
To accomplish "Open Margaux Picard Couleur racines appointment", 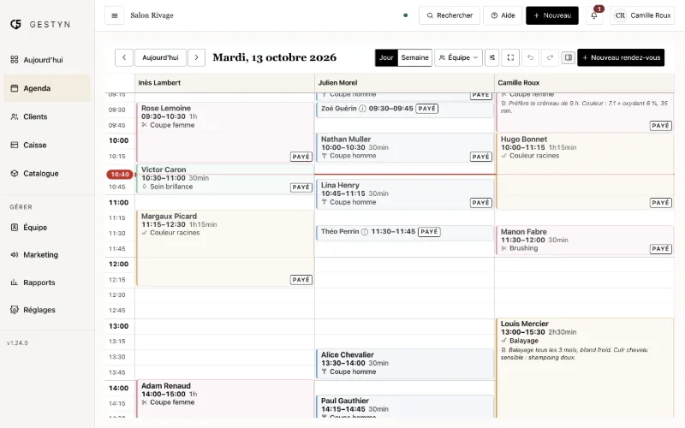I will [x=225, y=248].
